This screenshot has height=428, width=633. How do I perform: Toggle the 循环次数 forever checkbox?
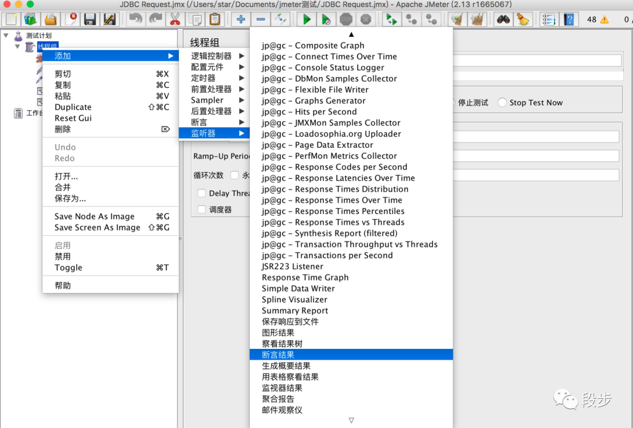234,175
